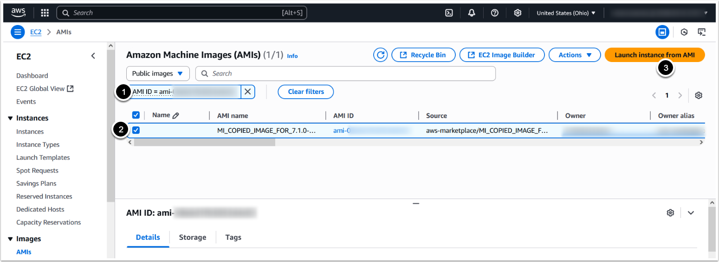This screenshot has width=719, height=262.
Task: Open the Recycle Bin button
Action: coord(424,55)
